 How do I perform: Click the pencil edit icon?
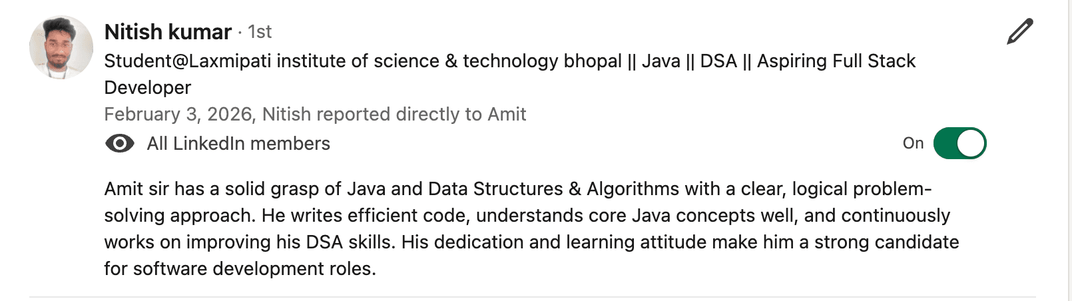[x=1019, y=32]
